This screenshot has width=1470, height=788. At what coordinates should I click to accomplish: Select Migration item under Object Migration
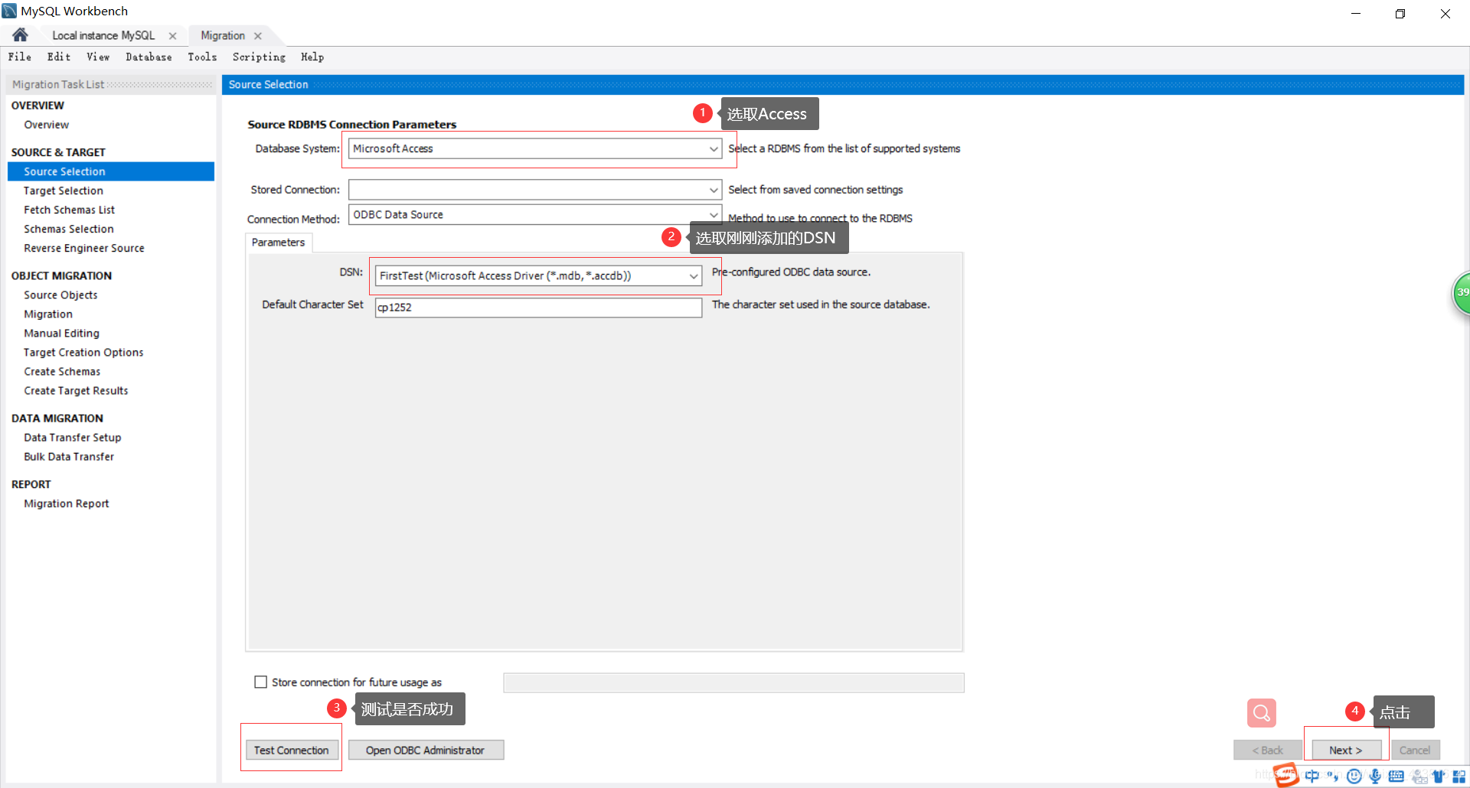tap(48, 314)
